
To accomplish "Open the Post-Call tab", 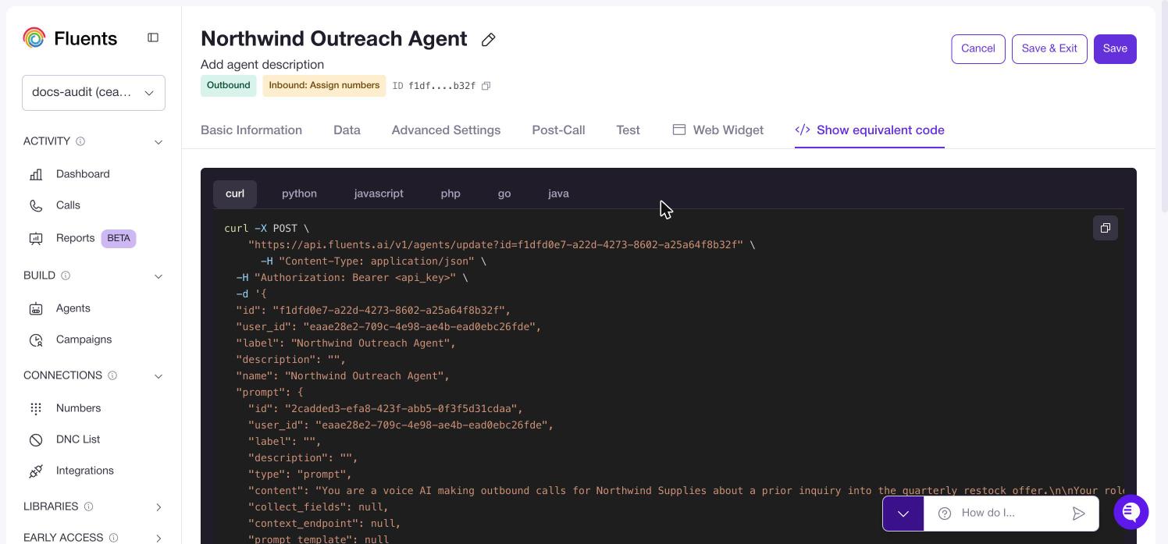I will (558, 130).
